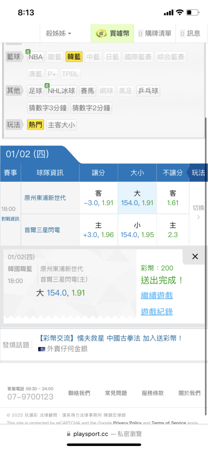Viewport: 208px width, 450px height.
Task: Select the 日籃 league filter
Action: pos(112,57)
